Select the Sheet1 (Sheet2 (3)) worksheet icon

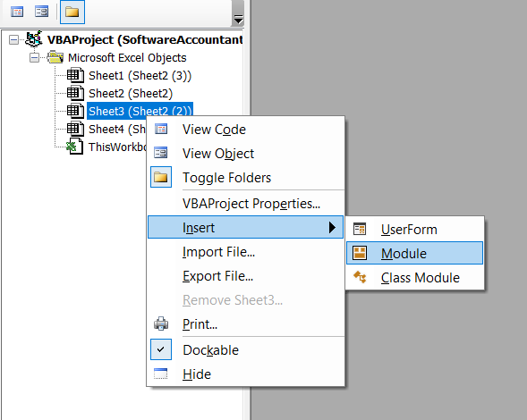pyautogui.click(x=75, y=75)
